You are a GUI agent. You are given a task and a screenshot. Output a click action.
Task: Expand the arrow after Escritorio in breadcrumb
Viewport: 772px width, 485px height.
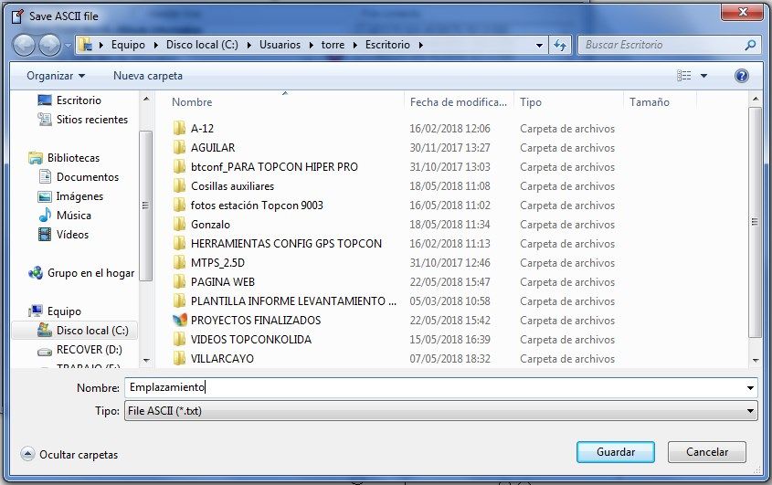coord(421,46)
